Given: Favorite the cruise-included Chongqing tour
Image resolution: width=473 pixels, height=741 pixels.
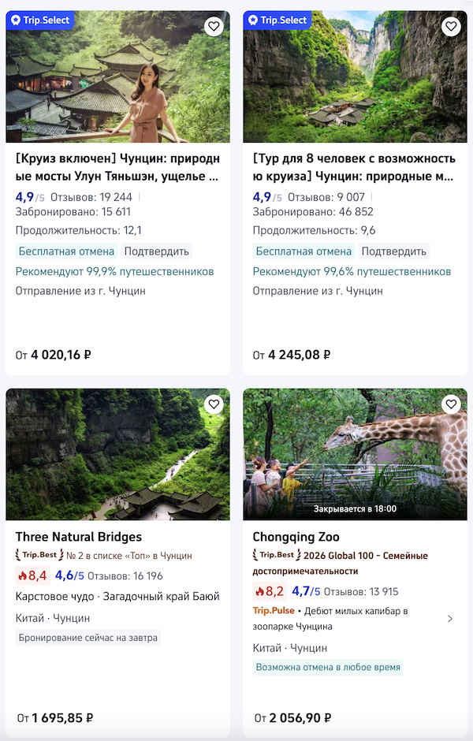Looking at the screenshot, I should pyautogui.click(x=214, y=27).
